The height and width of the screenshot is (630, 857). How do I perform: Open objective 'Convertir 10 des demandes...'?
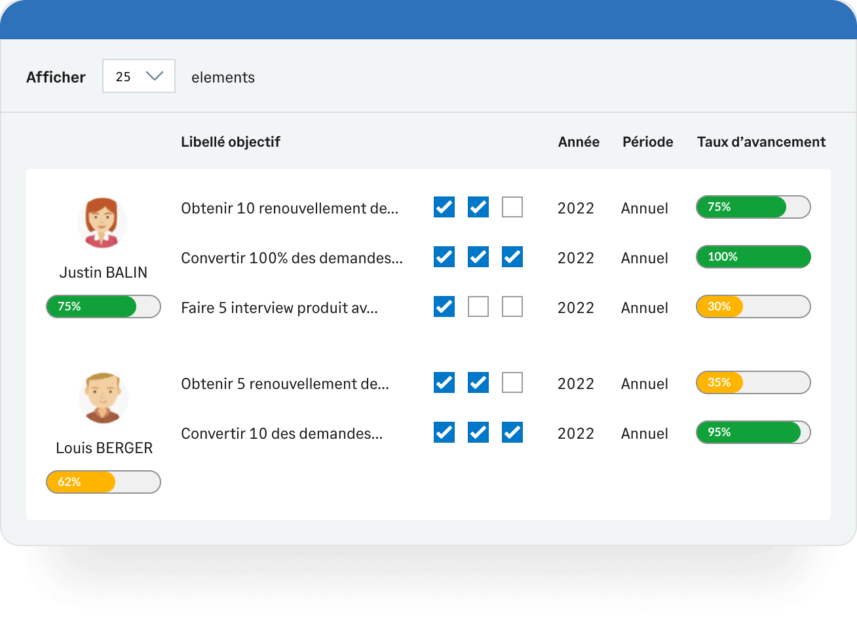click(x=282, y=434)
